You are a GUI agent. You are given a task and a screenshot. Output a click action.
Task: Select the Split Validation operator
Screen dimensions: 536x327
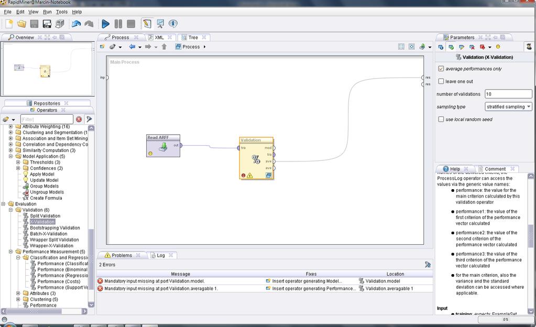pos(45,216)
